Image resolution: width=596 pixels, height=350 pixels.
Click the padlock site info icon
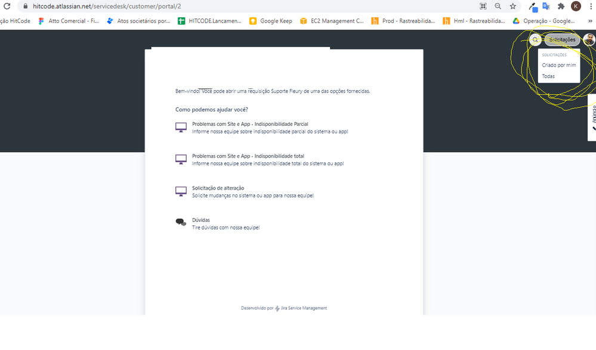click(26, 6)
